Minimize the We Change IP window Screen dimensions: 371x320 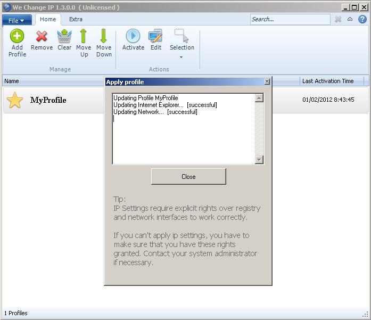pos(345,7)
